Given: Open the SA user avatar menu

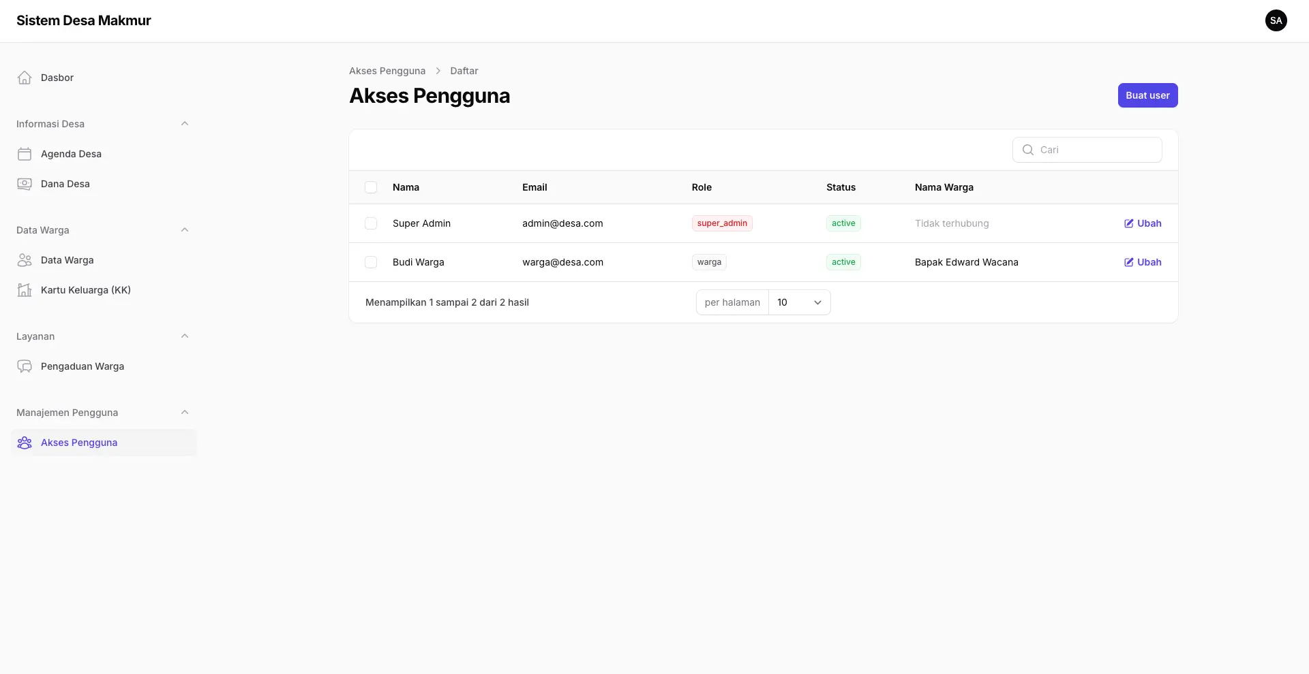Looking at the screenshot, I should (1276, 20).
